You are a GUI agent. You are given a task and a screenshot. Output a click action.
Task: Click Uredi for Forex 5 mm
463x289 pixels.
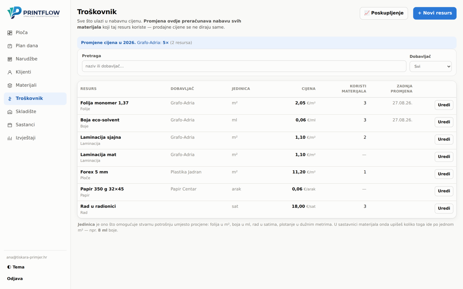tap(444, 174)
